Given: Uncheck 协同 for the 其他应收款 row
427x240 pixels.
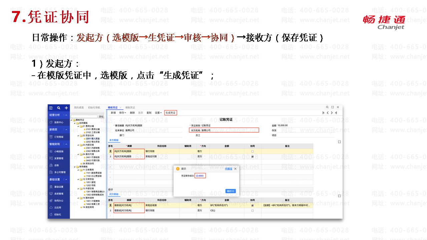Looking at the screenshot, I should point(253,206).
